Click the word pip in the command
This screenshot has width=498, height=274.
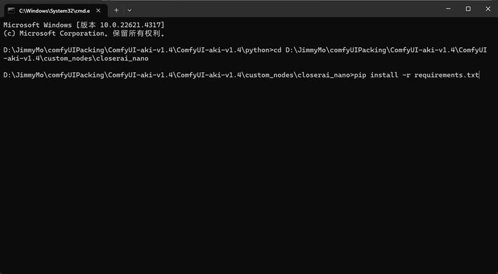(x=360, y=75)
